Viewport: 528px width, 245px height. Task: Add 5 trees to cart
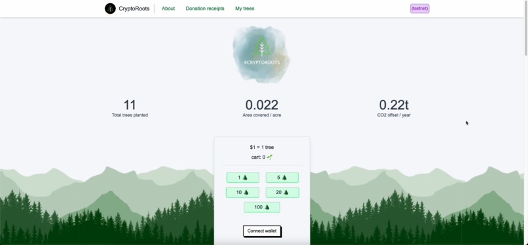(x=282, y=178)
